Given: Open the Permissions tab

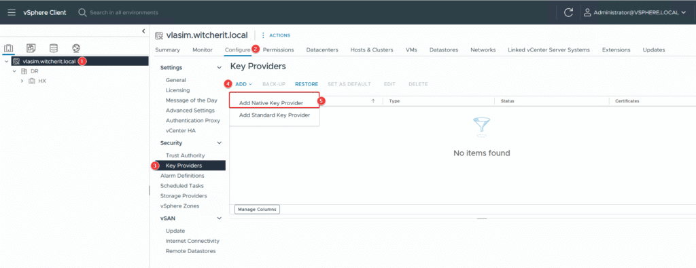Looking at the screenshot, I should [x=278, y=50].
